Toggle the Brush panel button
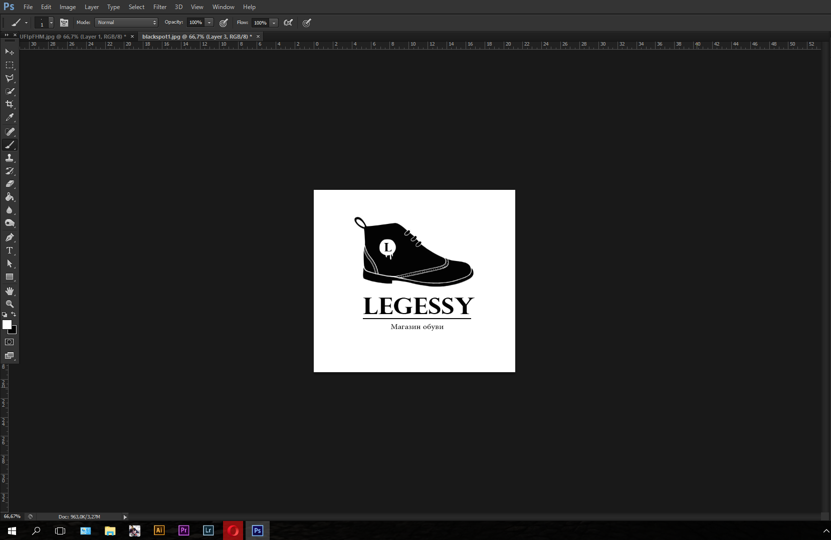This screenshot has height=540, width=831. tap(64, 23)
